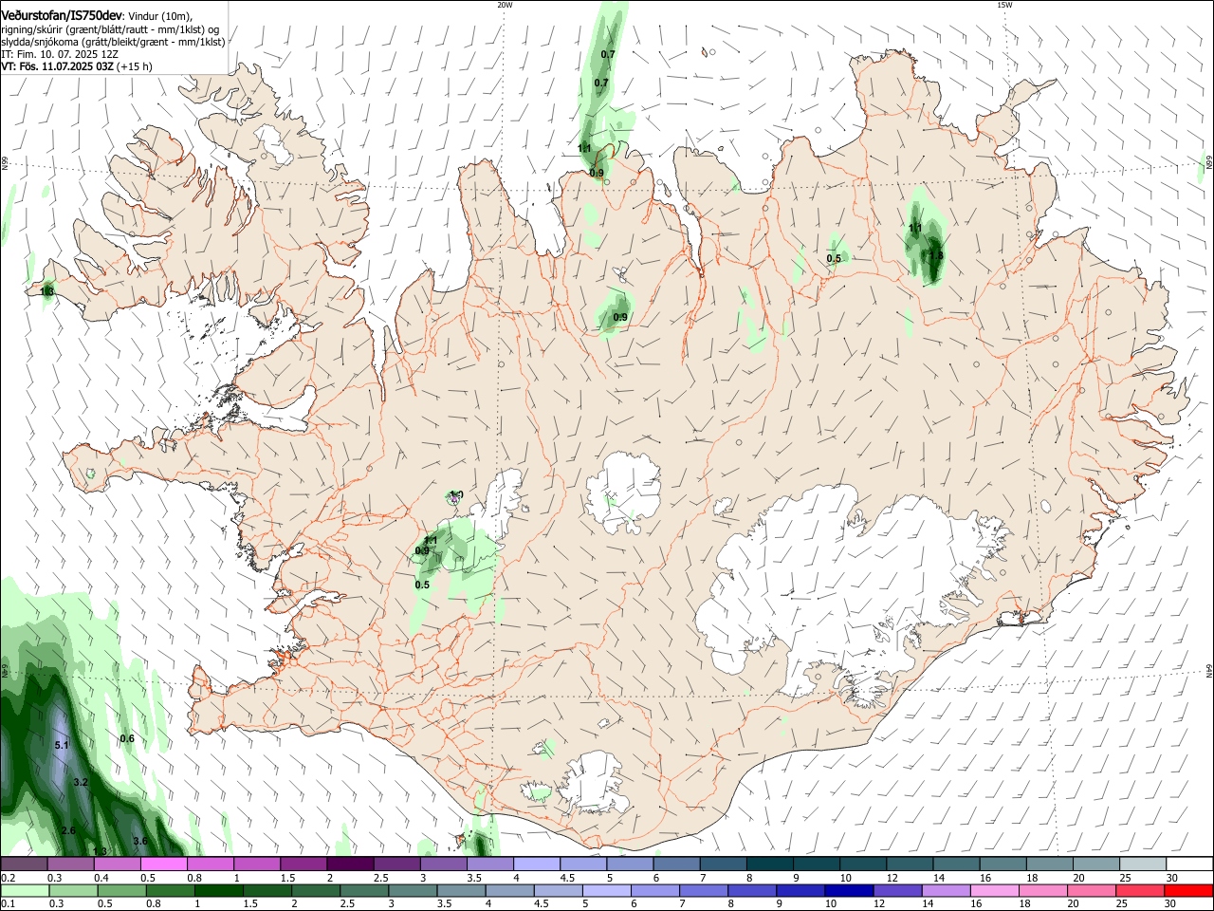Click the violet swatch labeled 12 in bottom row
Viewport: 1214px width, 911px height.
(x=897, y=890)
